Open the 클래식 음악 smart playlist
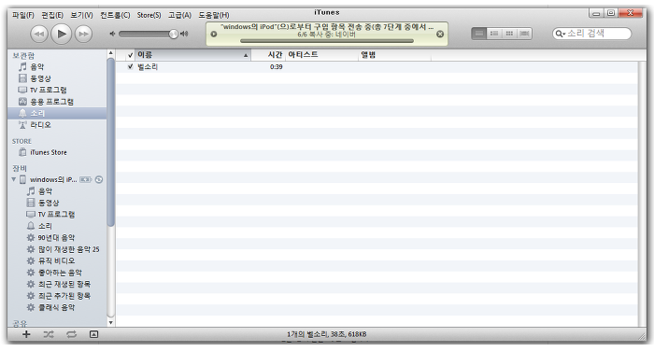 coord(57,308)
